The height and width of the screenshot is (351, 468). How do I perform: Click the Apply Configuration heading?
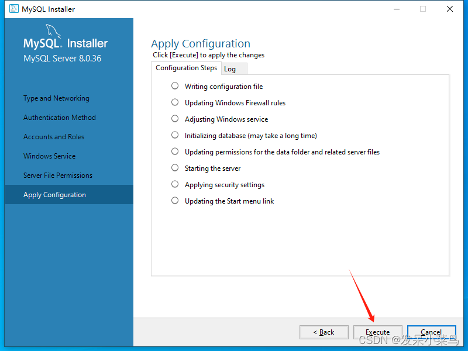201,43
